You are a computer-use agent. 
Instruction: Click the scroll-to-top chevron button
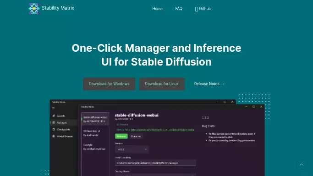(x=302, y=165)
